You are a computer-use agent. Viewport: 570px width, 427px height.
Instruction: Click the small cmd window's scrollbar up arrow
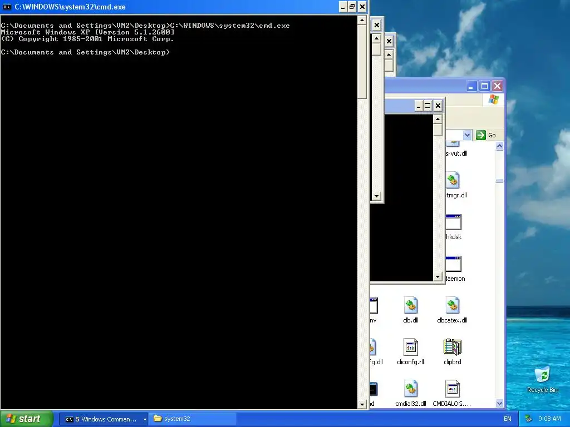click(x=438, y=119)
